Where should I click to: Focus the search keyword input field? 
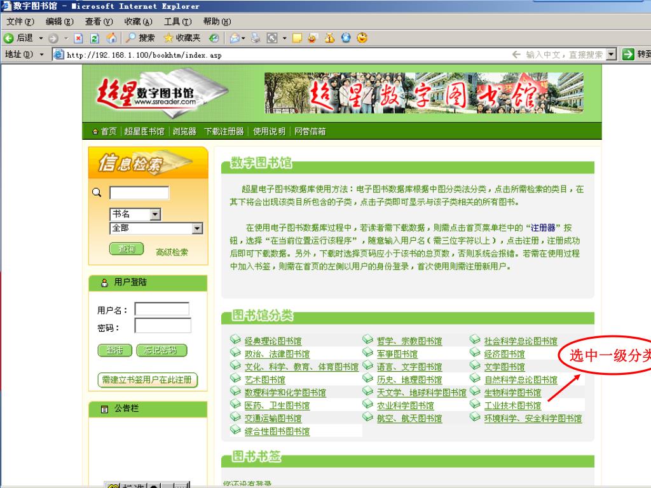[x=139, y=193]
